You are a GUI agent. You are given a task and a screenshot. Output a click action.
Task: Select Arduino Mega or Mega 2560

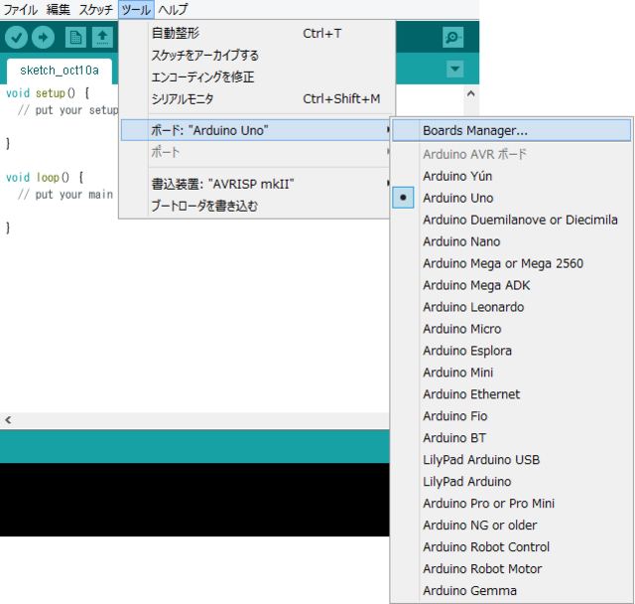click(512, 263)
